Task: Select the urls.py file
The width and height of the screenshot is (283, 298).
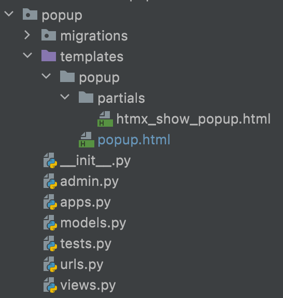Action: point(82,264)
